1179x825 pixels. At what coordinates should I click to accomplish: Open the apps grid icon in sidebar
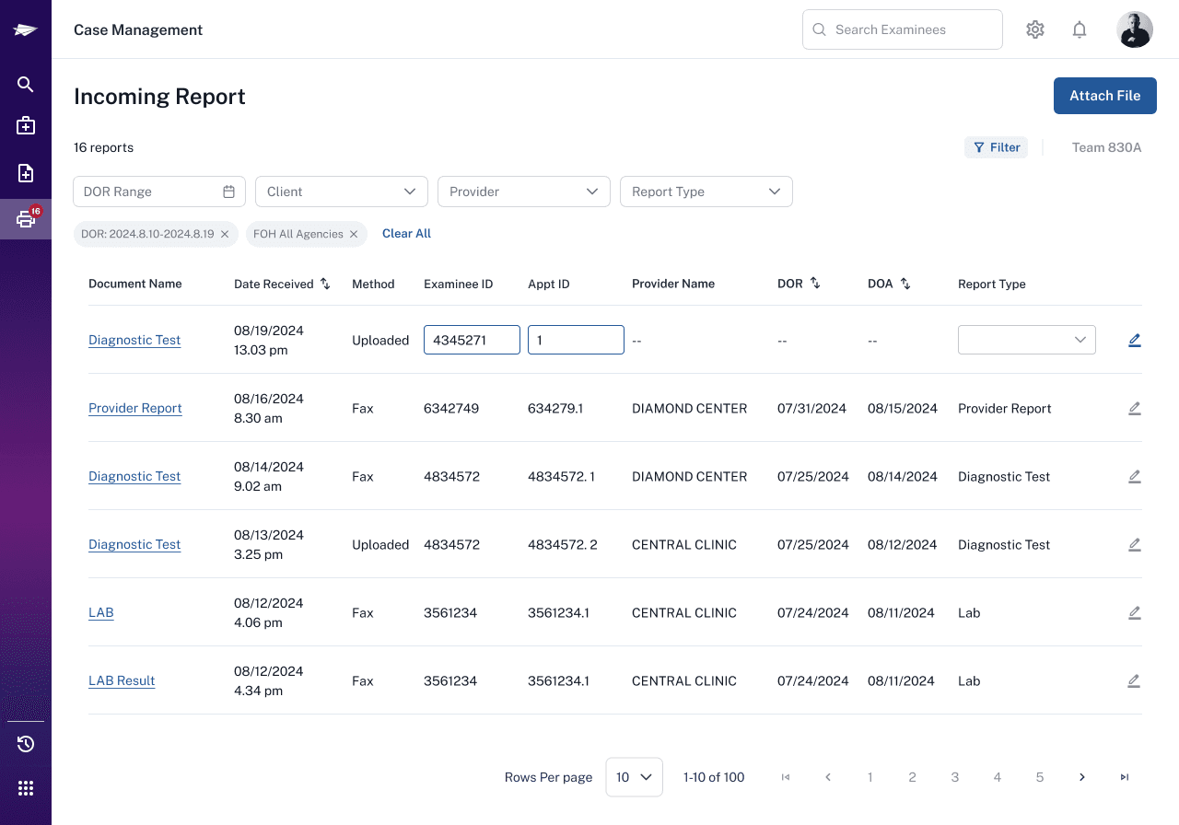click(x=26, y=788)
